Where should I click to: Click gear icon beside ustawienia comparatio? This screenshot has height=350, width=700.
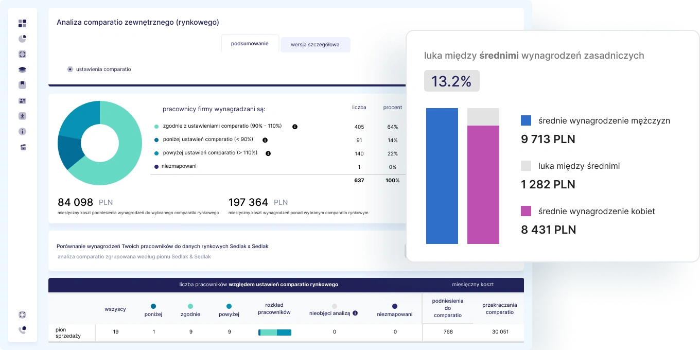tap(70, 69)
